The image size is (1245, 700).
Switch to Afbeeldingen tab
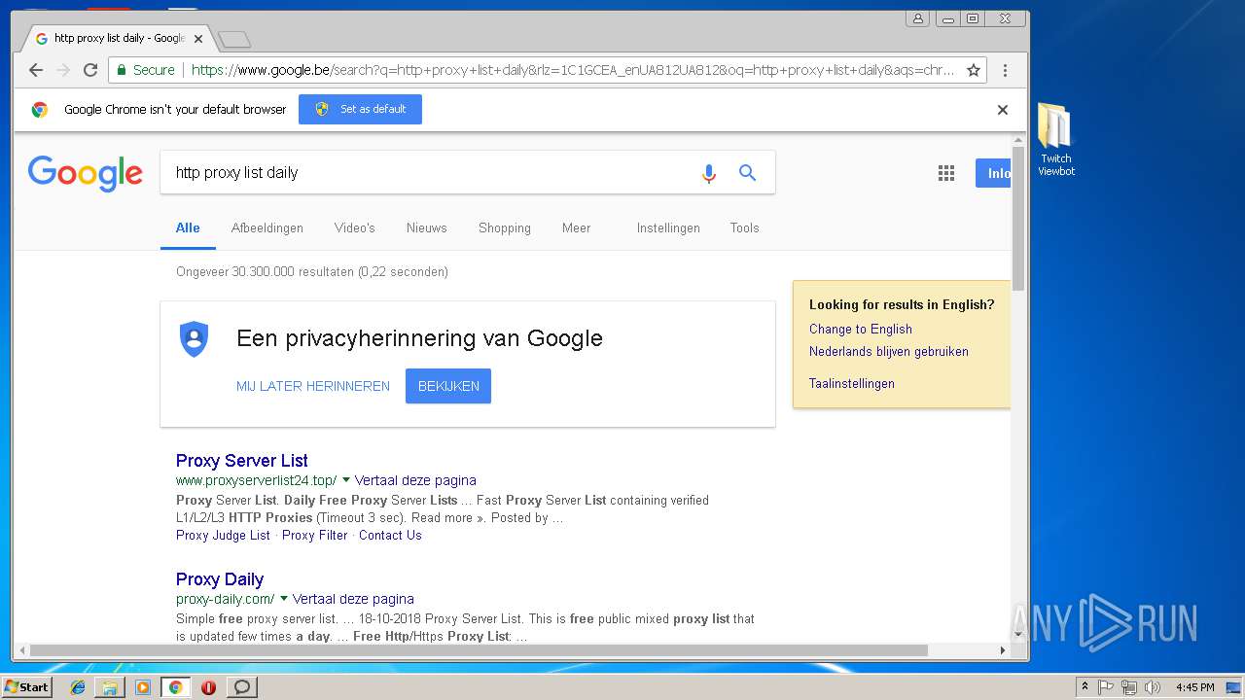pyautogui.click(x=267, y=228)
